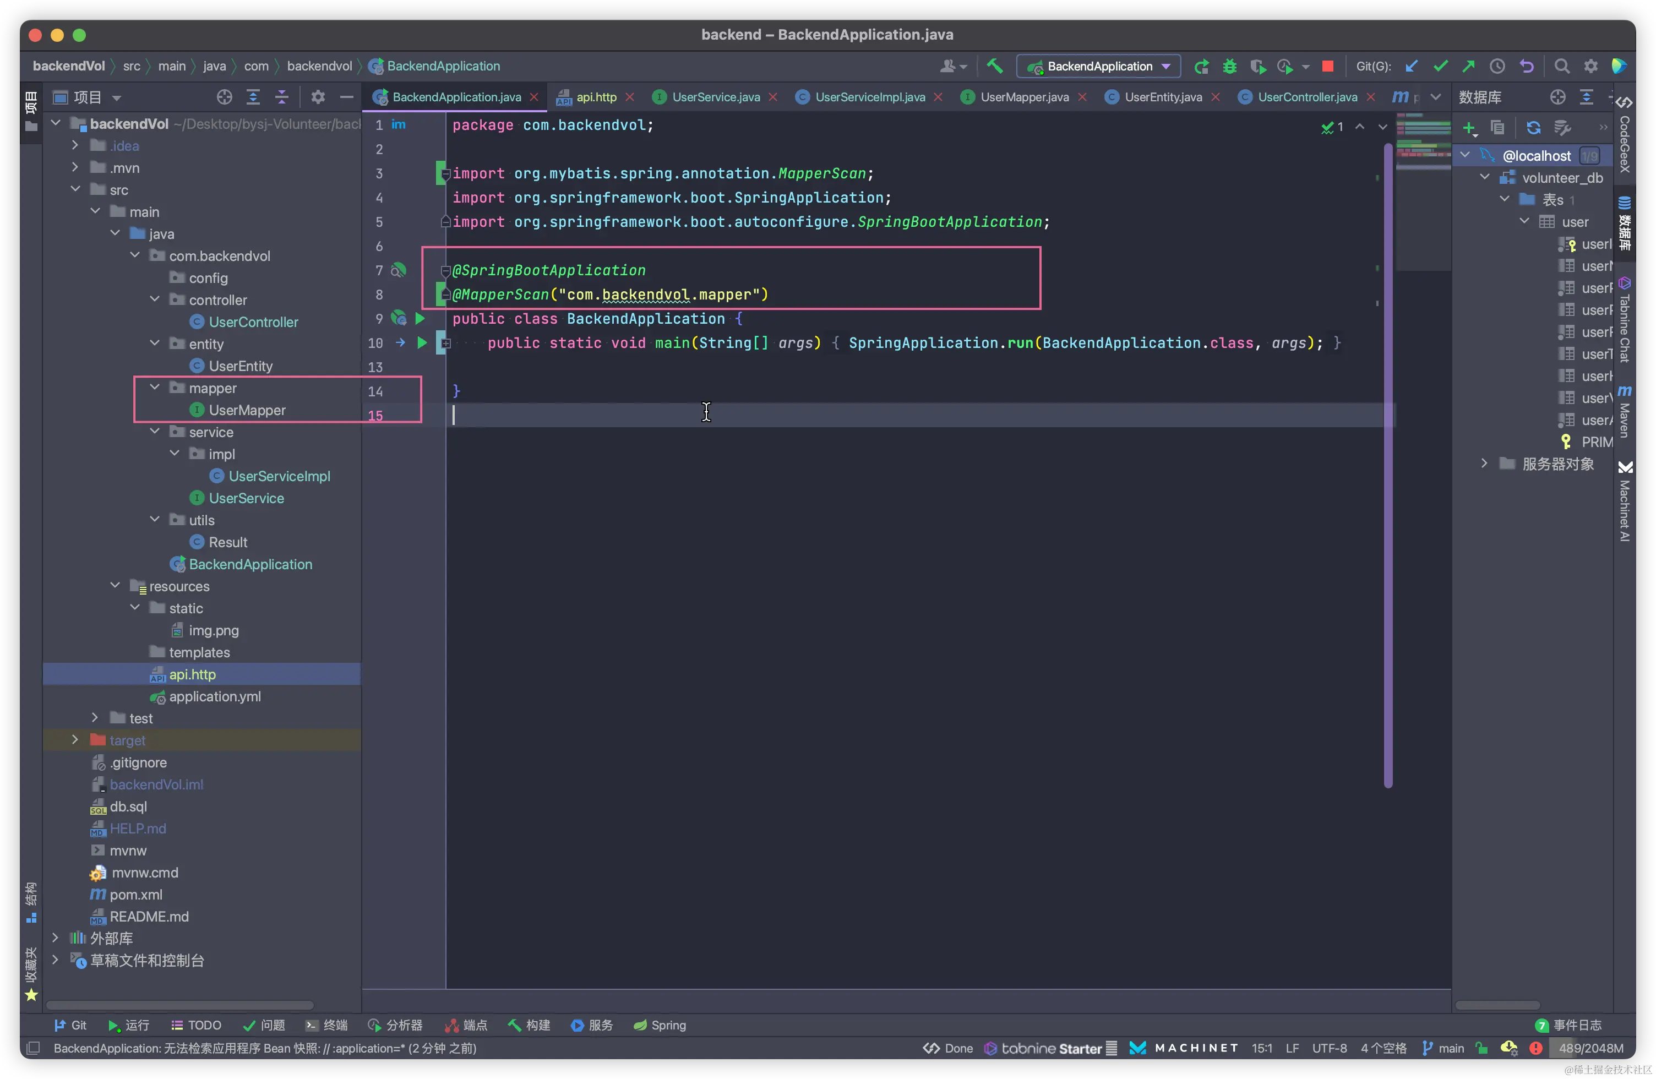Click locate file crosshair in project panel
This screenshot has width=1656, height=1079.
224,97
